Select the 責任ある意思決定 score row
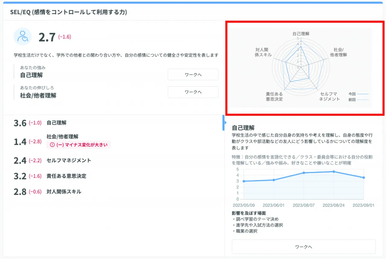Image resolution: width=386 pixels, height=259 pixels. (113, 176)
